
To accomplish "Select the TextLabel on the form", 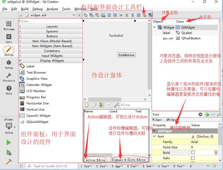I will point(116,35).
